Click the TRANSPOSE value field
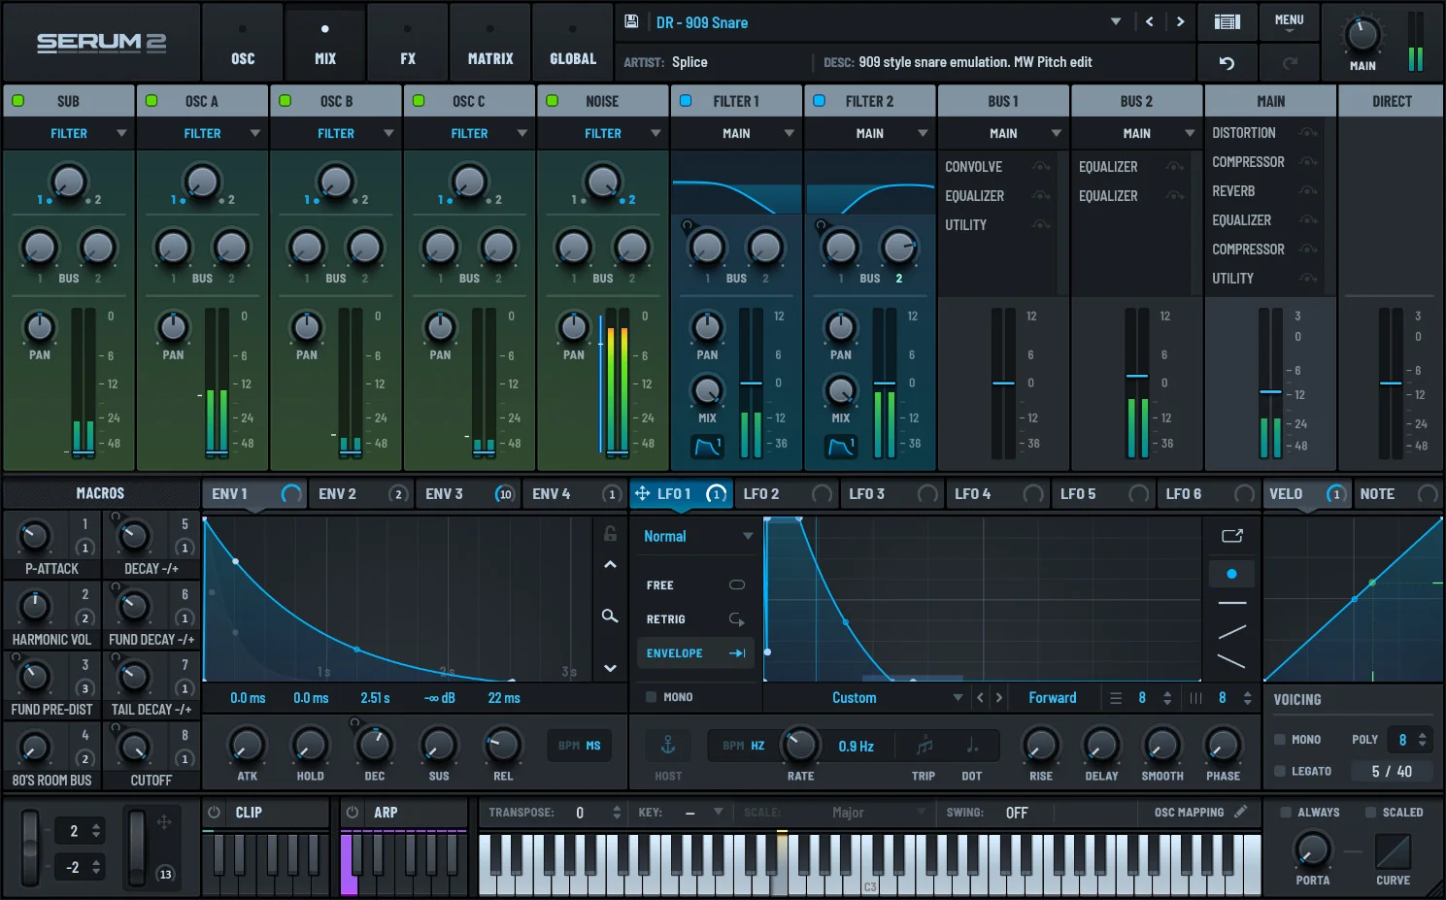The height and width of the screenshot is (900, 1446). coord(580,813)
